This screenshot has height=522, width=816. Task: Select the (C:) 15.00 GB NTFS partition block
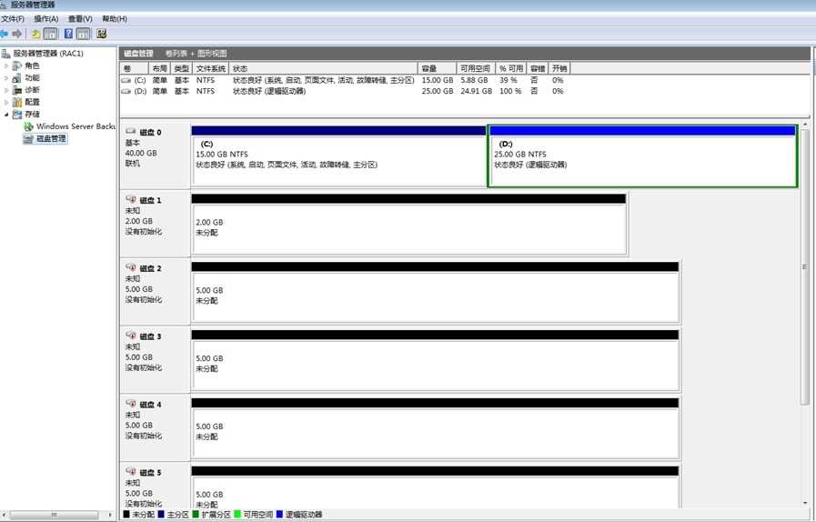tap(338, 156)
